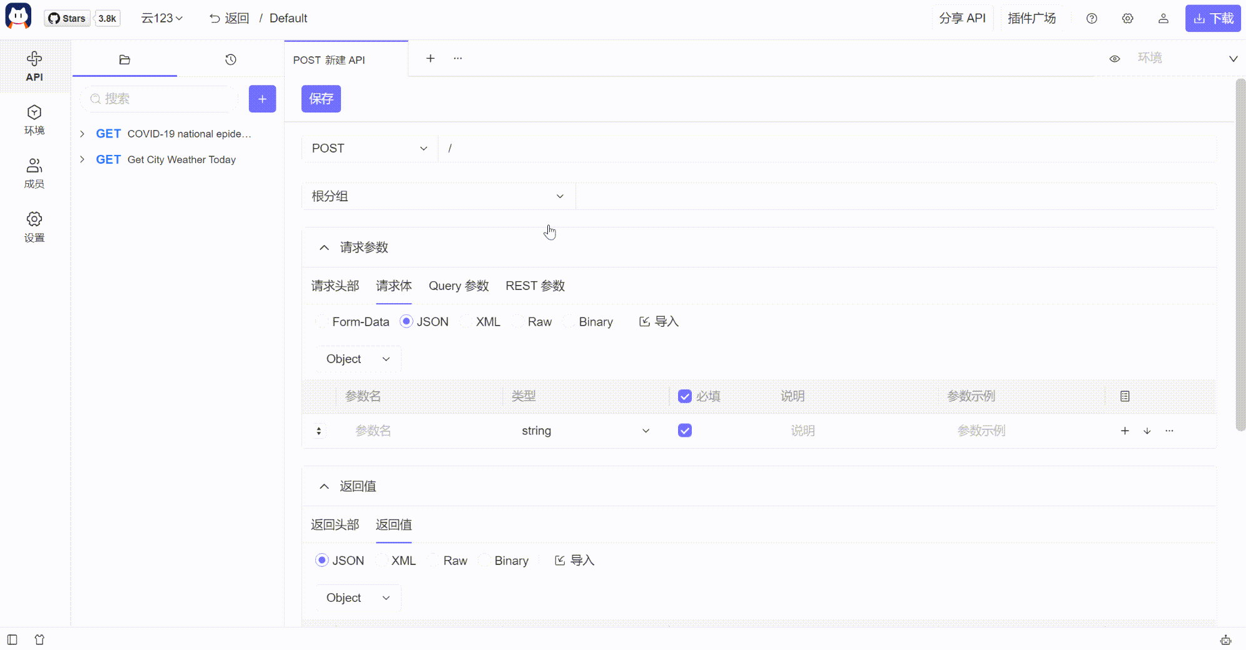Switch to the 返回头部 tab

pos(335,525)
